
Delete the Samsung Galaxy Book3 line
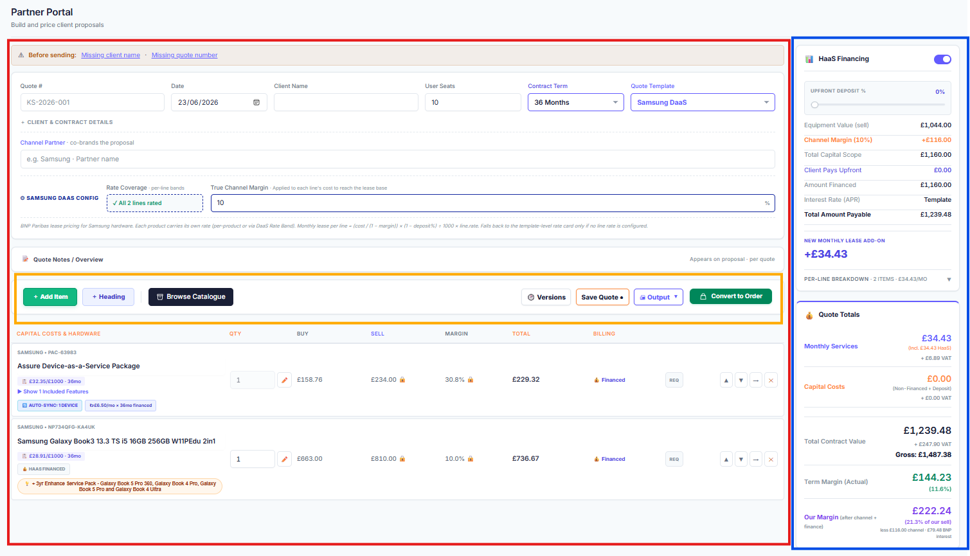[771, 459]
